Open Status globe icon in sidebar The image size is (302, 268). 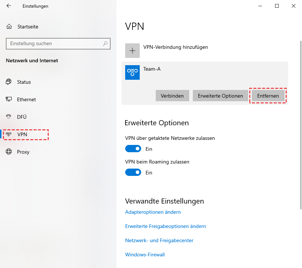point(9,82)
